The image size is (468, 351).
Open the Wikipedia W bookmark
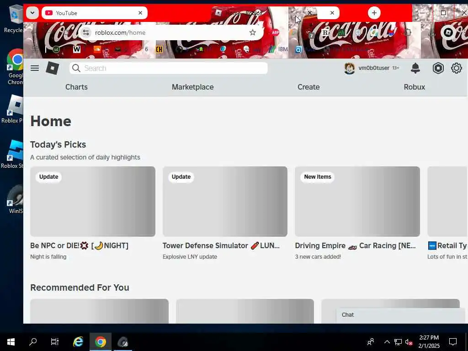click(x=77, y=49)
